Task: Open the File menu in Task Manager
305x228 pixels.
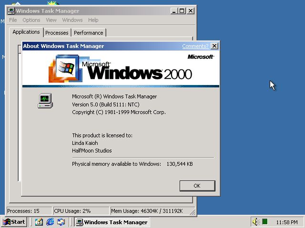Action: coord(13,20)
